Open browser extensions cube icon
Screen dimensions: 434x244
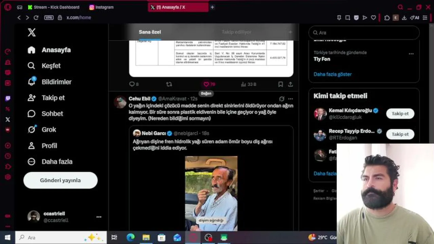click(x=387, y=18)
